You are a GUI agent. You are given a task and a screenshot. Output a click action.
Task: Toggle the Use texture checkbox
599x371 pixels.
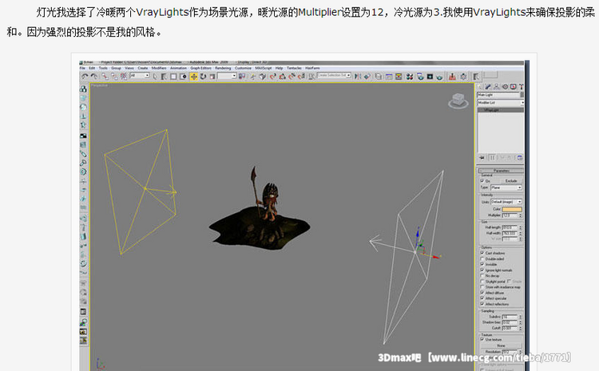(x=482, y=339)
